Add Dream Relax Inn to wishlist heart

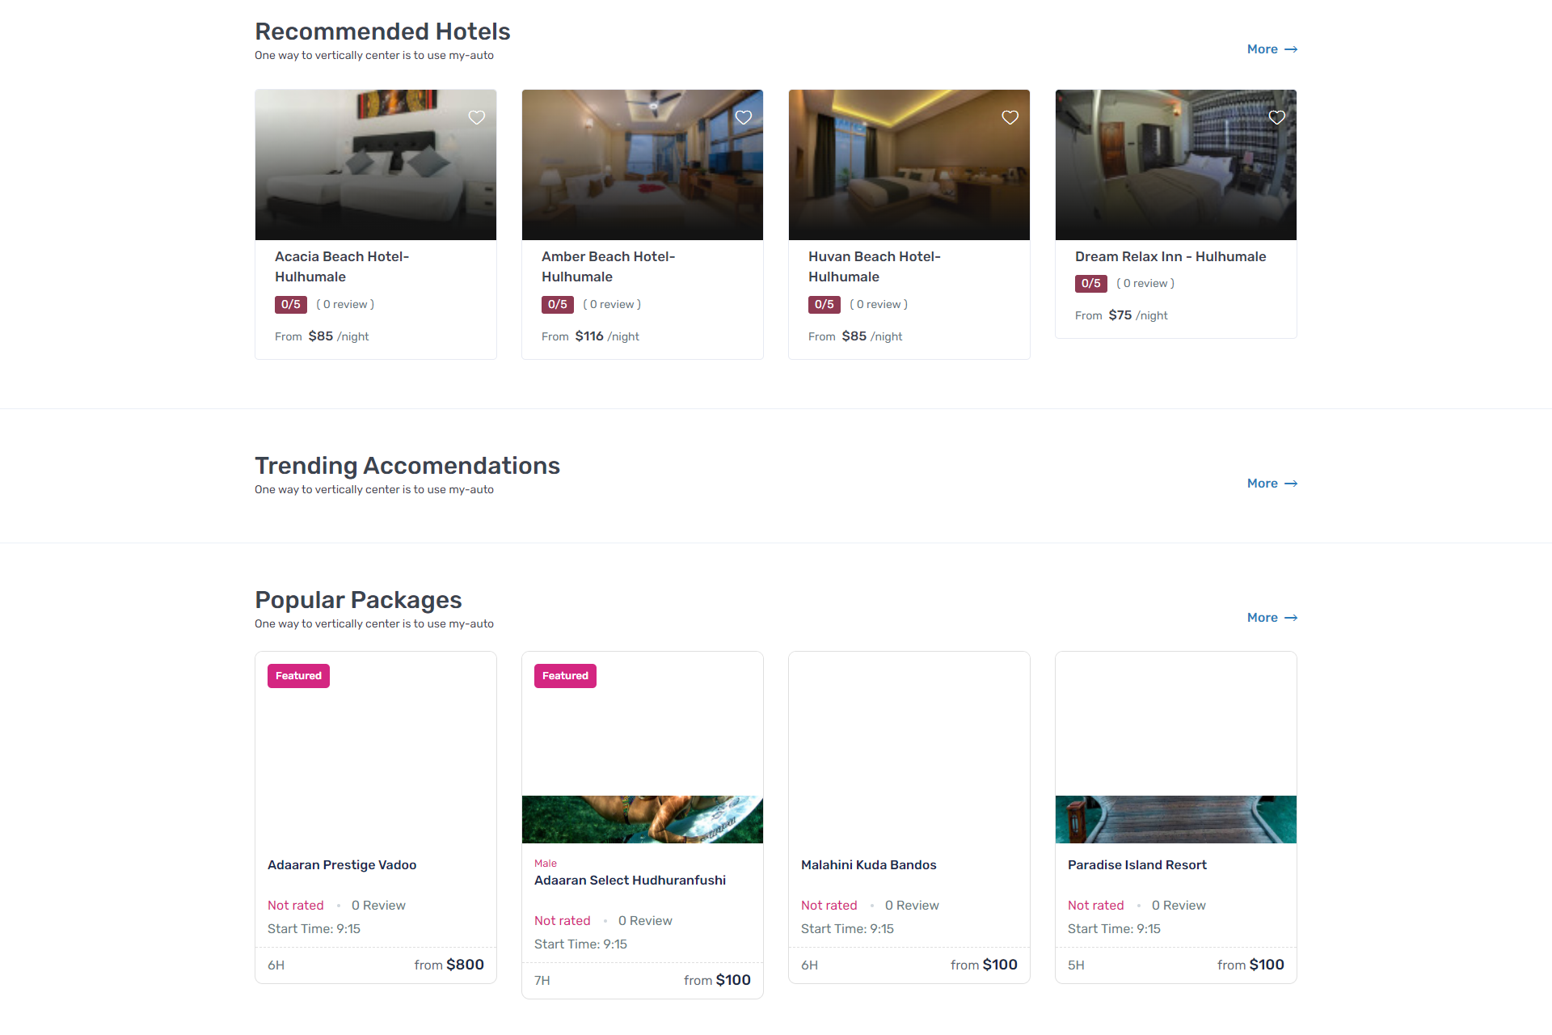(1277, 117)
